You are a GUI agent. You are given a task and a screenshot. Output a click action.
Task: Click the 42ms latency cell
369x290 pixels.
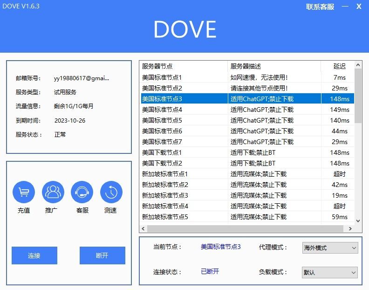340,185
